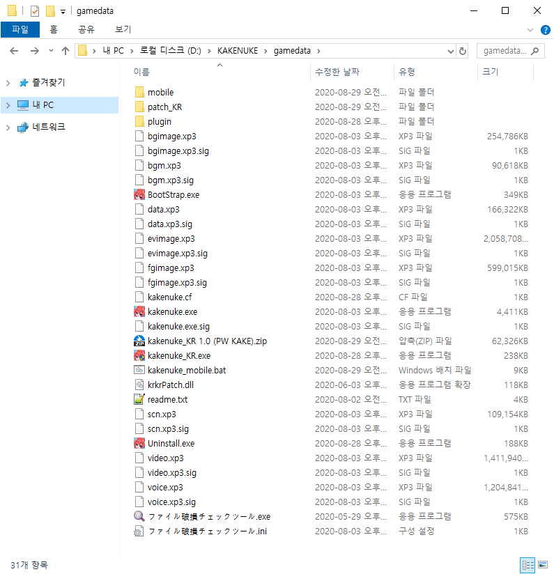Click the plugin folder icon
Viewport: 554px width, 574px height.
(x=139, y=121)
